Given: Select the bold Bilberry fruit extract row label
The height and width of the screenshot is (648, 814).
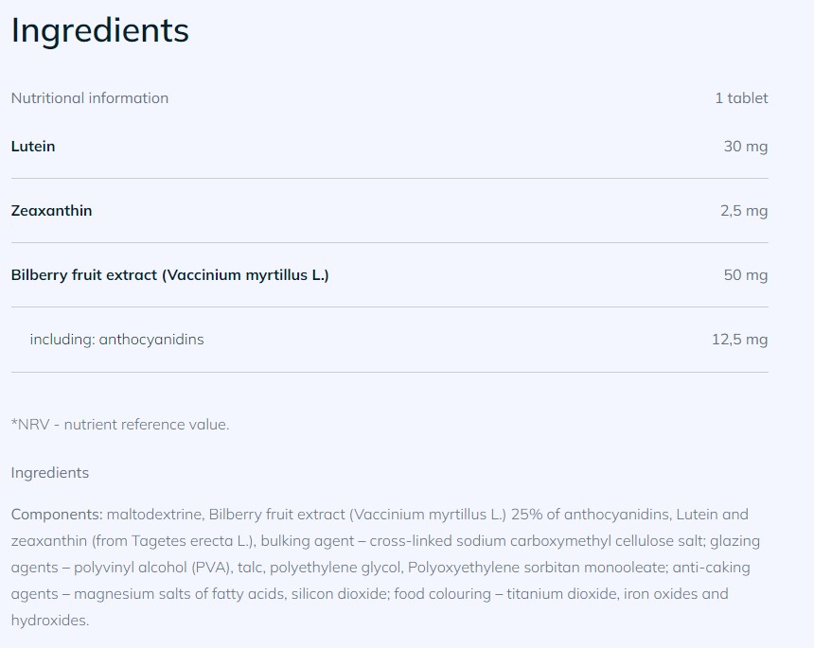Looking at the screenshot, I should point(169,275).
